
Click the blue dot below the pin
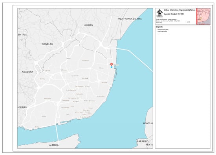coord(112,67)
